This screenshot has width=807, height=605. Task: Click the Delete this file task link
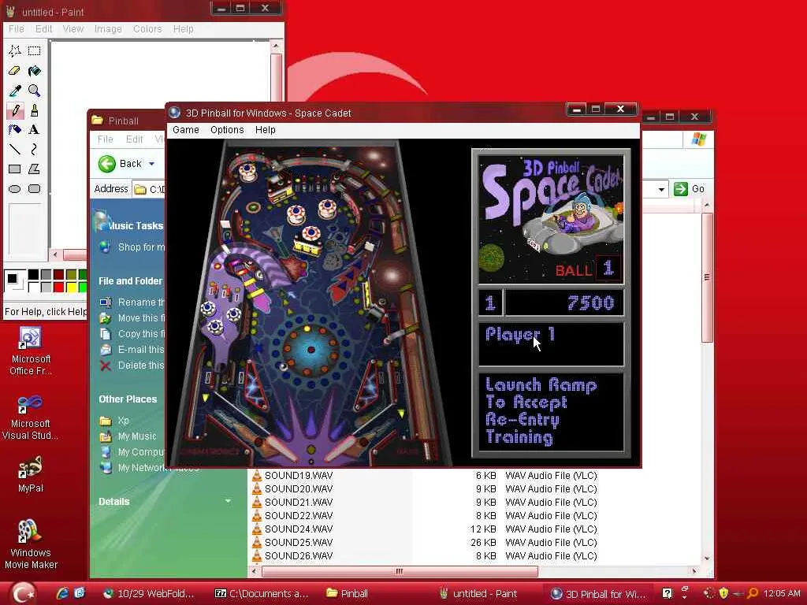pyautogui.click(x=132, y=366)
